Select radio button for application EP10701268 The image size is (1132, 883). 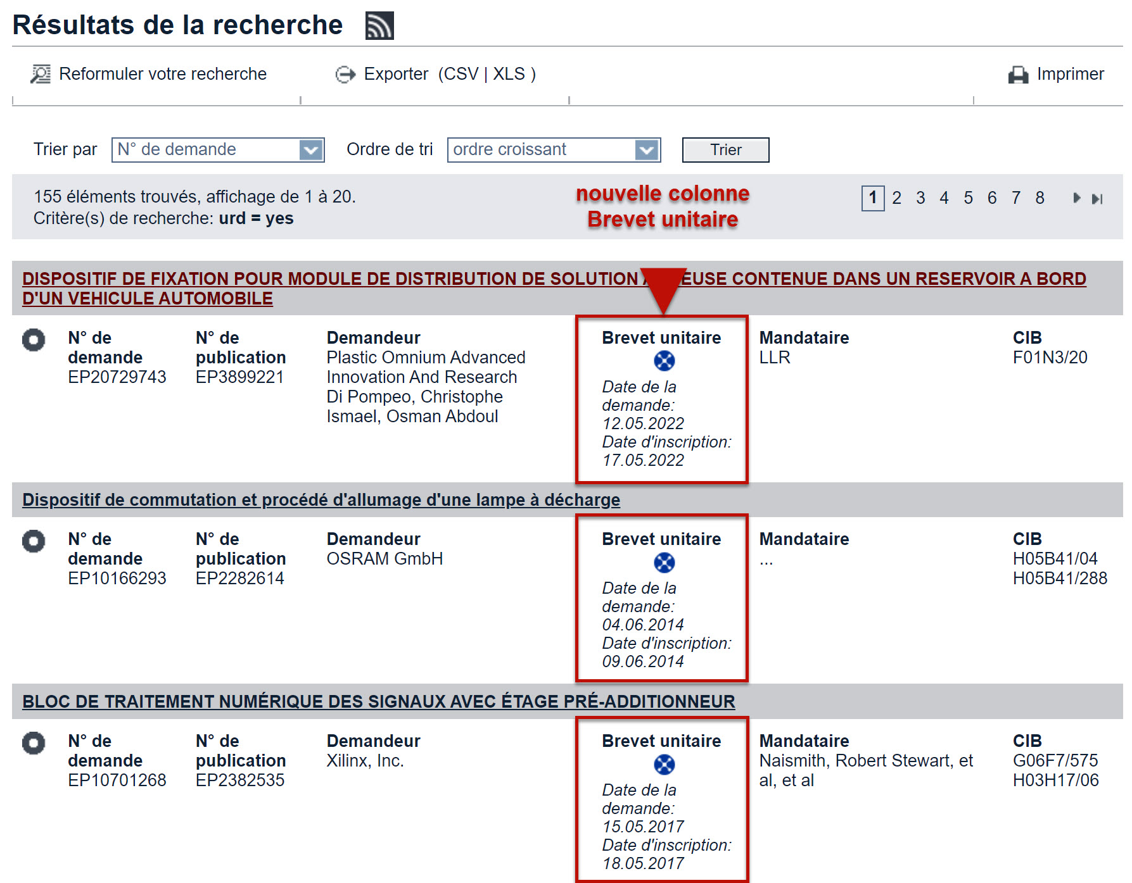(x=34, y=743)
